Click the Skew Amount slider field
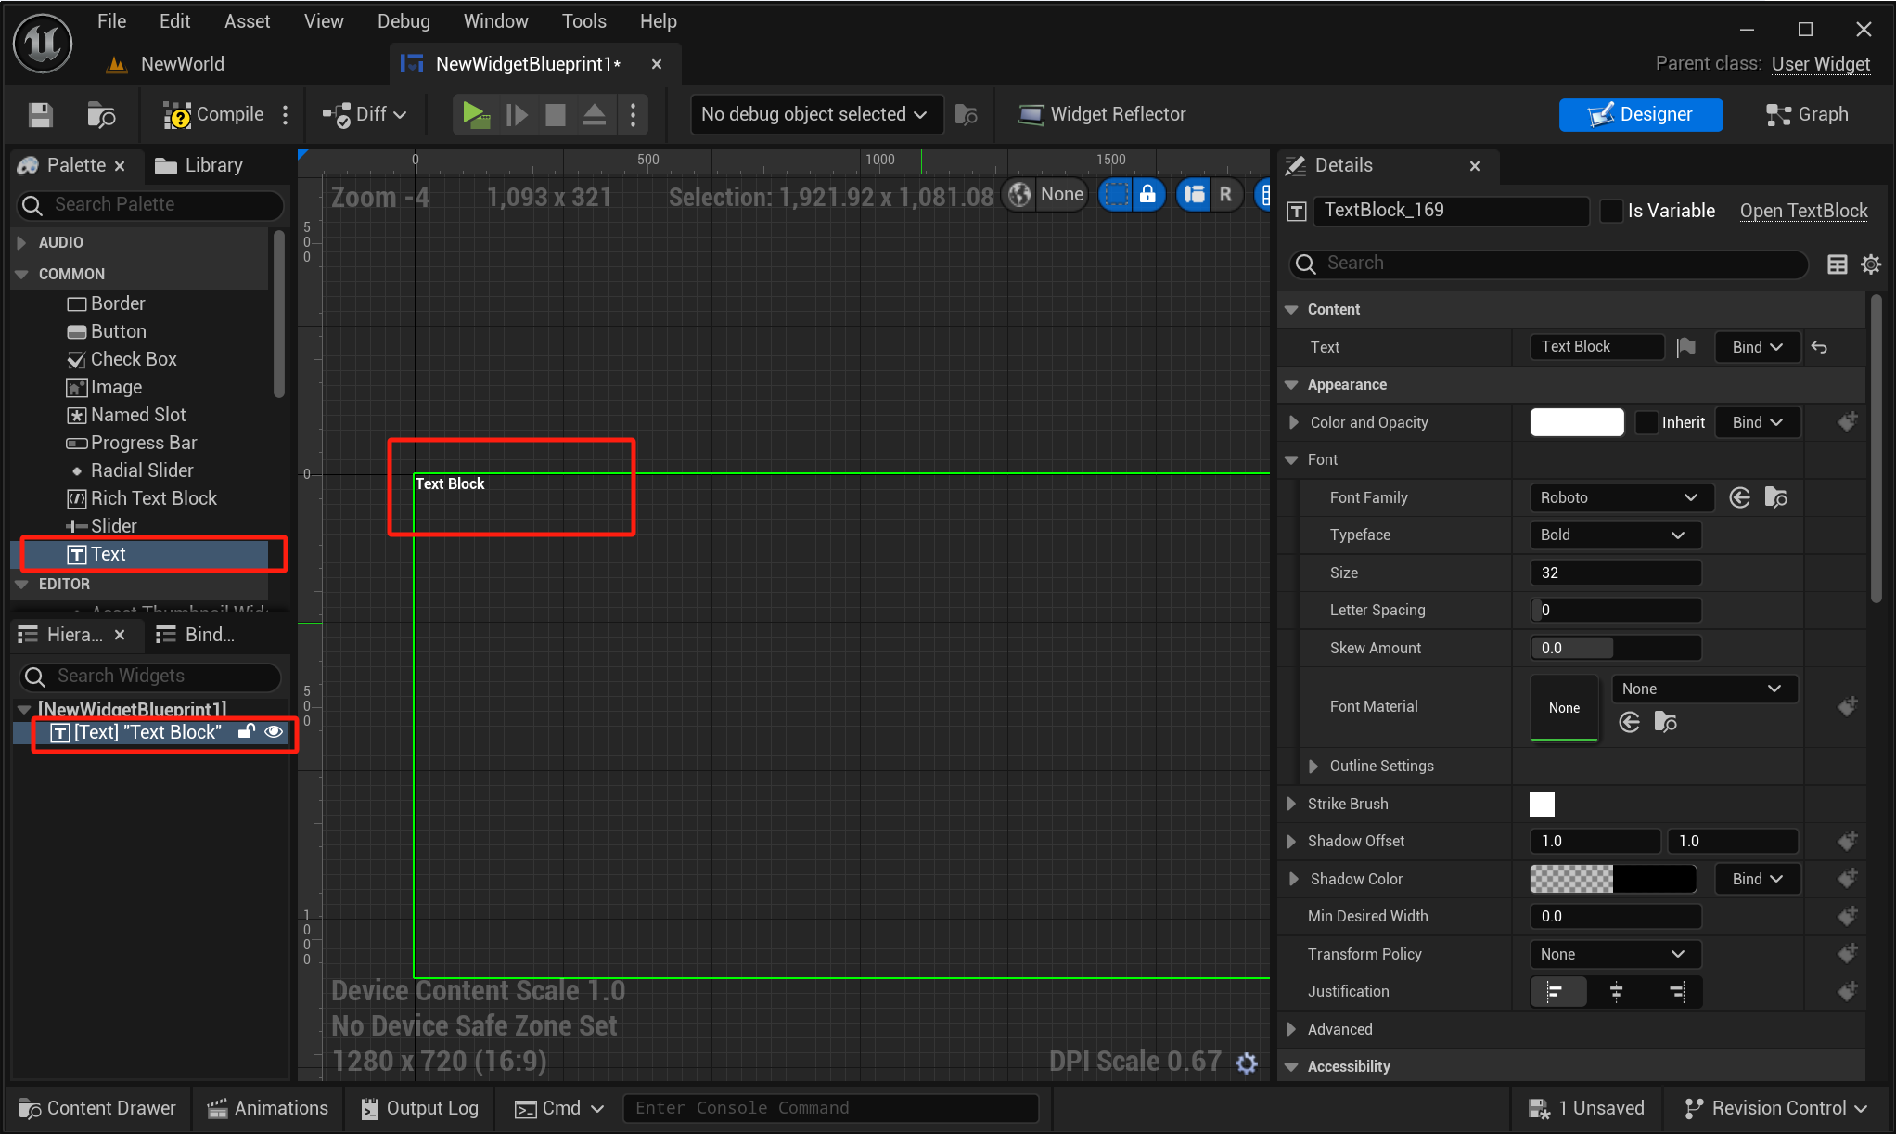This screenshot has height=1134, width=1896. click(x=1615, y=648)
